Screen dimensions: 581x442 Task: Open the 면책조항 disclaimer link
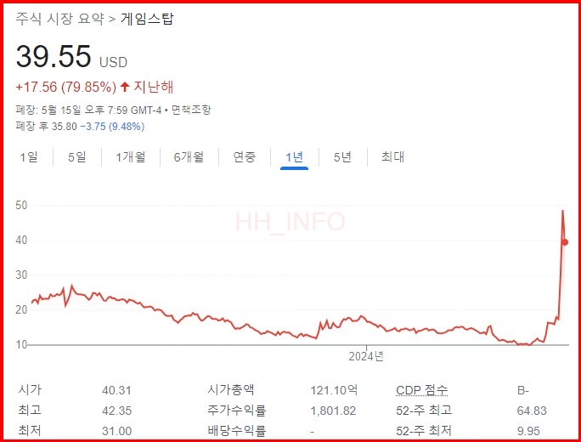[191, 110]
